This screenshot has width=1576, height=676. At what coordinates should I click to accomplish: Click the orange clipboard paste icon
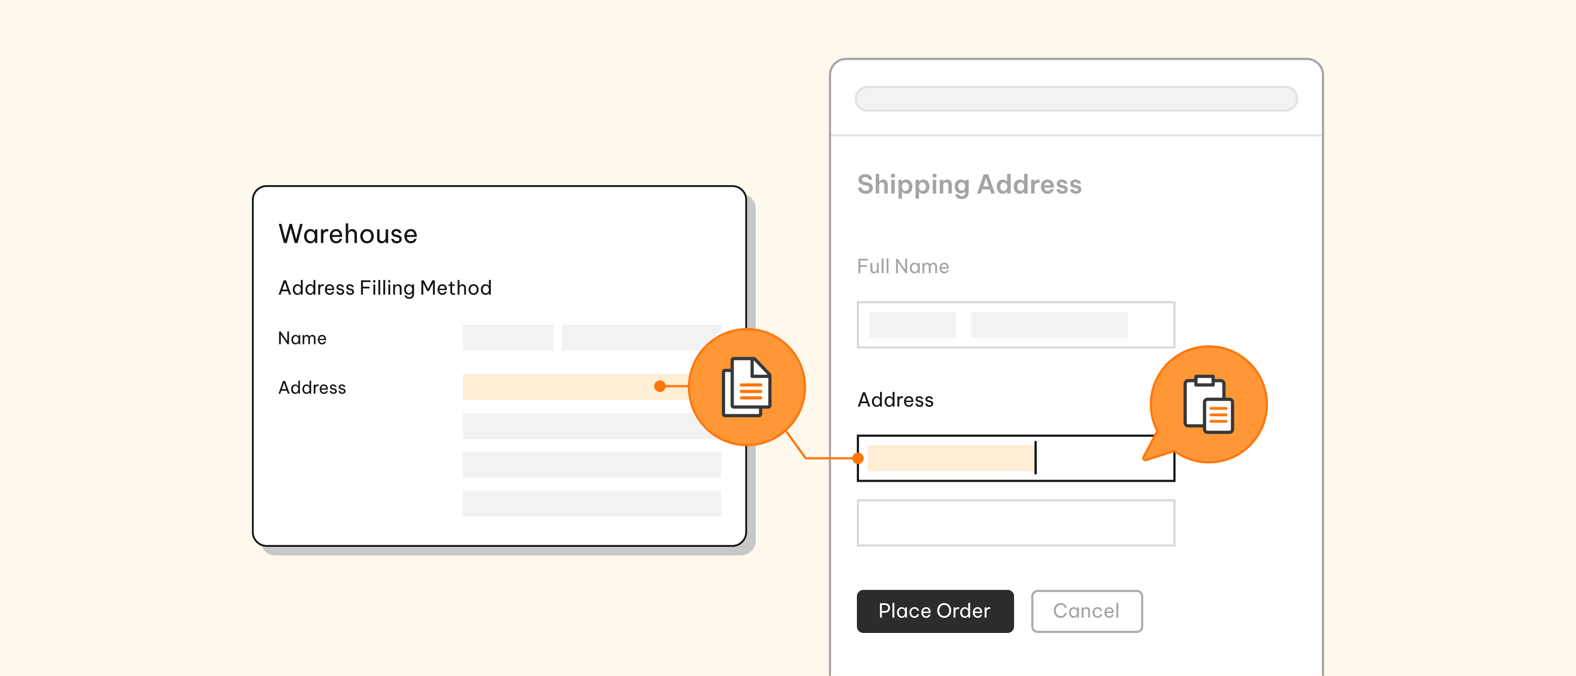[1208, 404]
